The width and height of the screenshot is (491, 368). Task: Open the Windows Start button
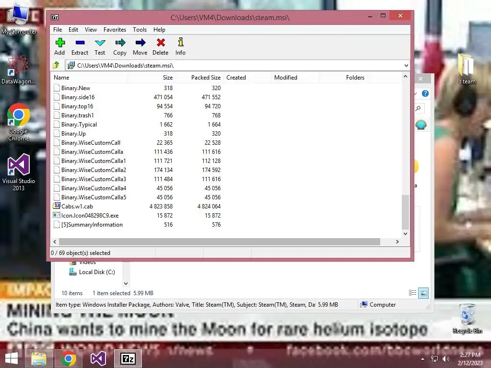(x=12, y=358)
